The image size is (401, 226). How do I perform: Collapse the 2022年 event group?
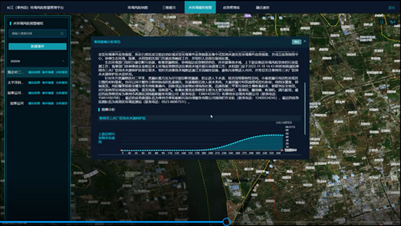[63, 61]
